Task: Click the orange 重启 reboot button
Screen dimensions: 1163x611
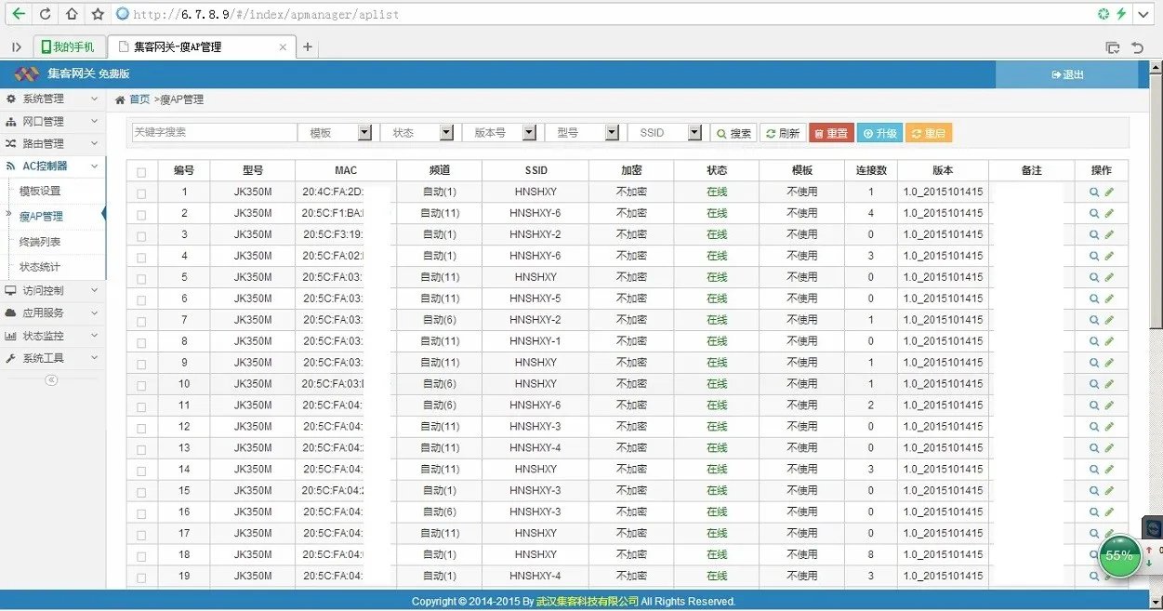Action: click(x=928, y=133)
